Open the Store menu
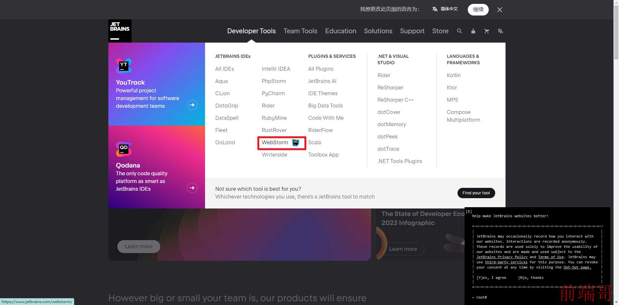The image size is (619, 305). click(x=440, y=31)
